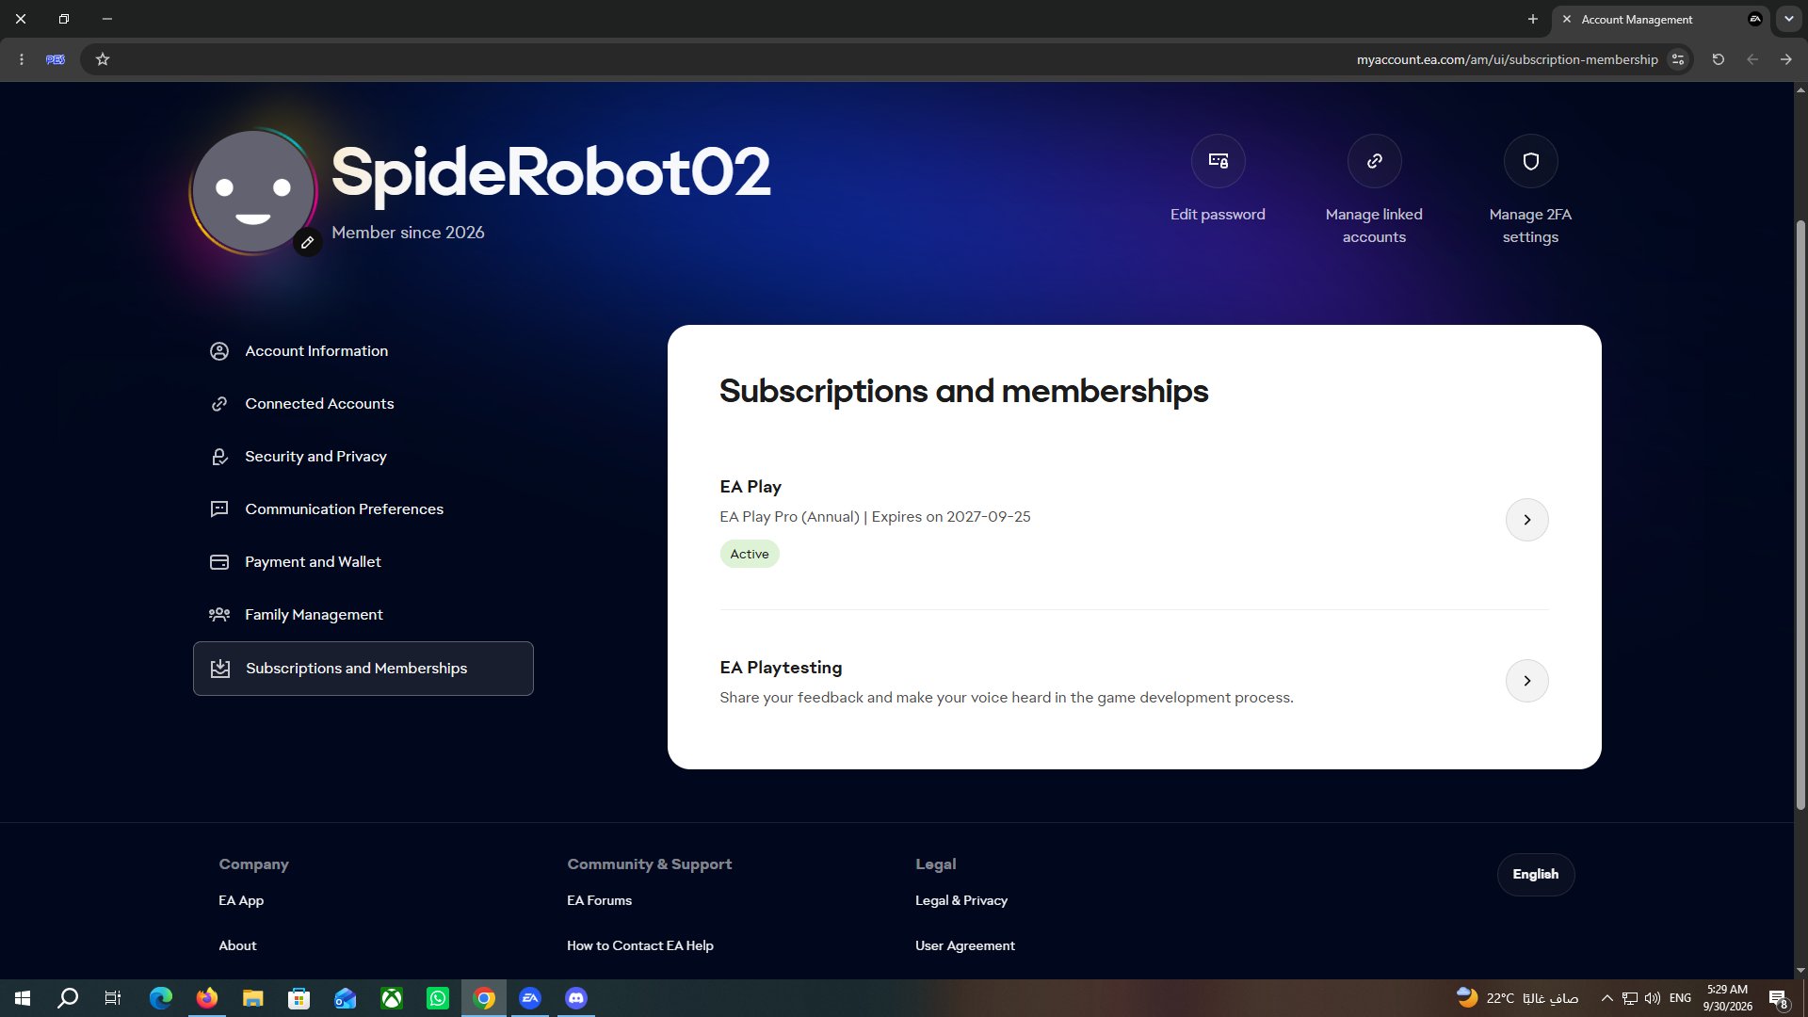Open the EA Forums link

click(599, 900)
